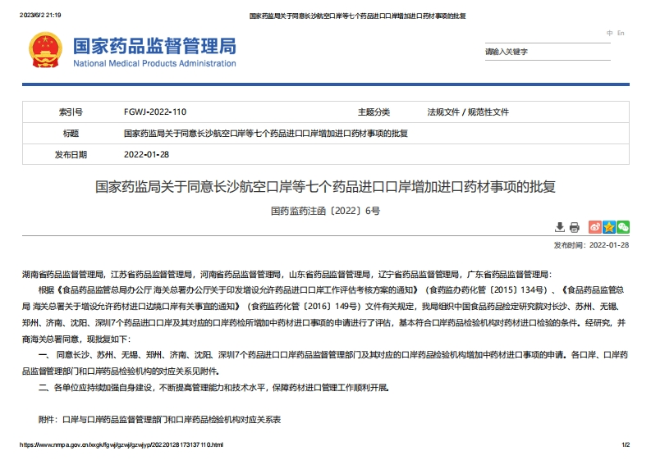Click National Medical Products Administration text
The width and height of the screenshot is (651, 460).
coord(154,63)
